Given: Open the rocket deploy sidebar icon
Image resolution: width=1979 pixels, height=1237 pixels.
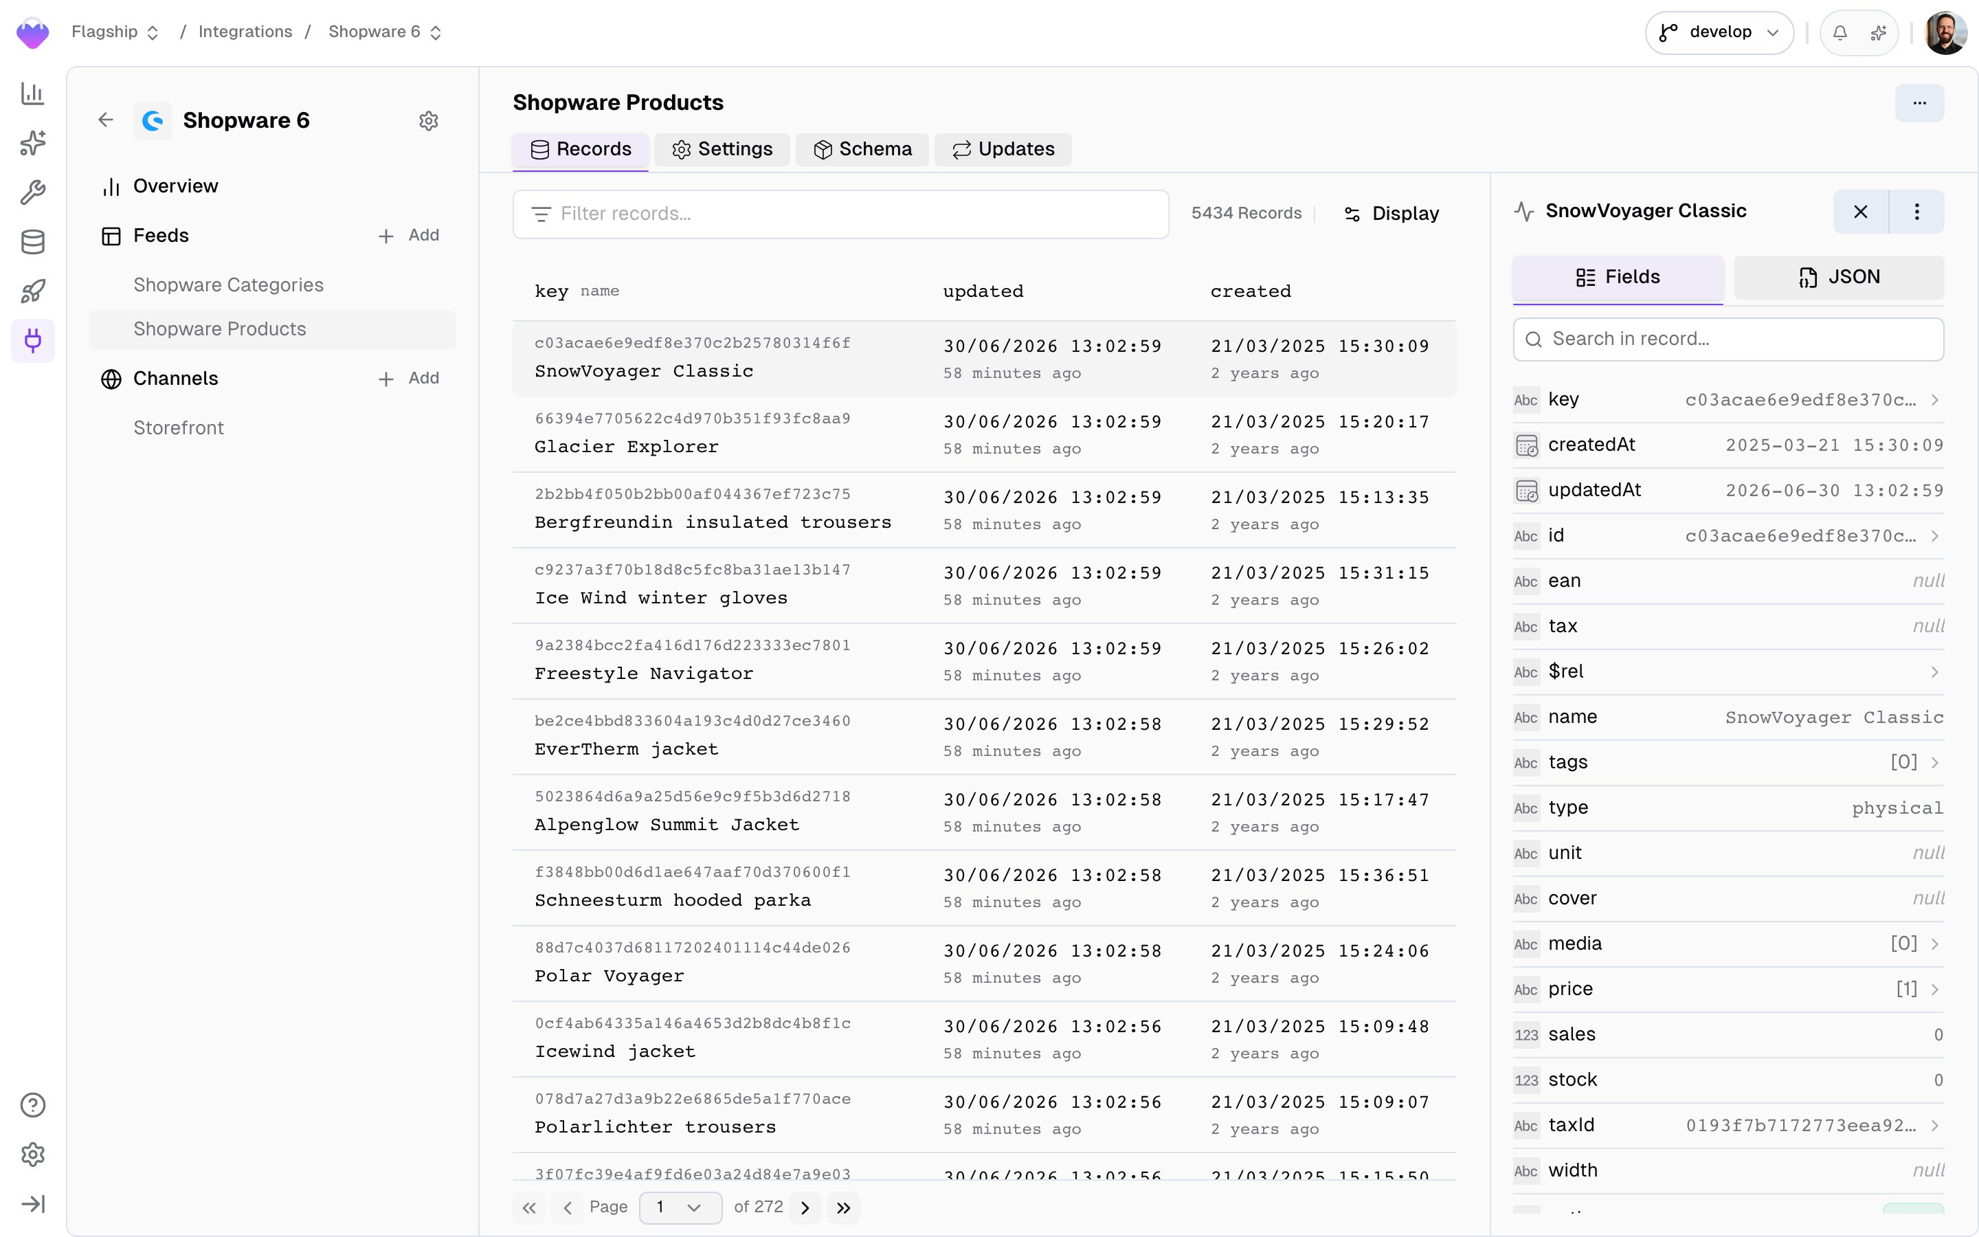Looking at the screenshot, I should pyautogui.click(x=33, y=291).
